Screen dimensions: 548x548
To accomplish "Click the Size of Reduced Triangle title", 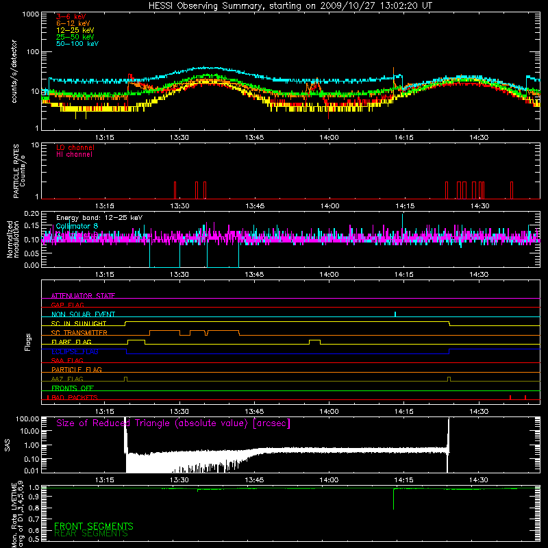I will pos(173,423).
